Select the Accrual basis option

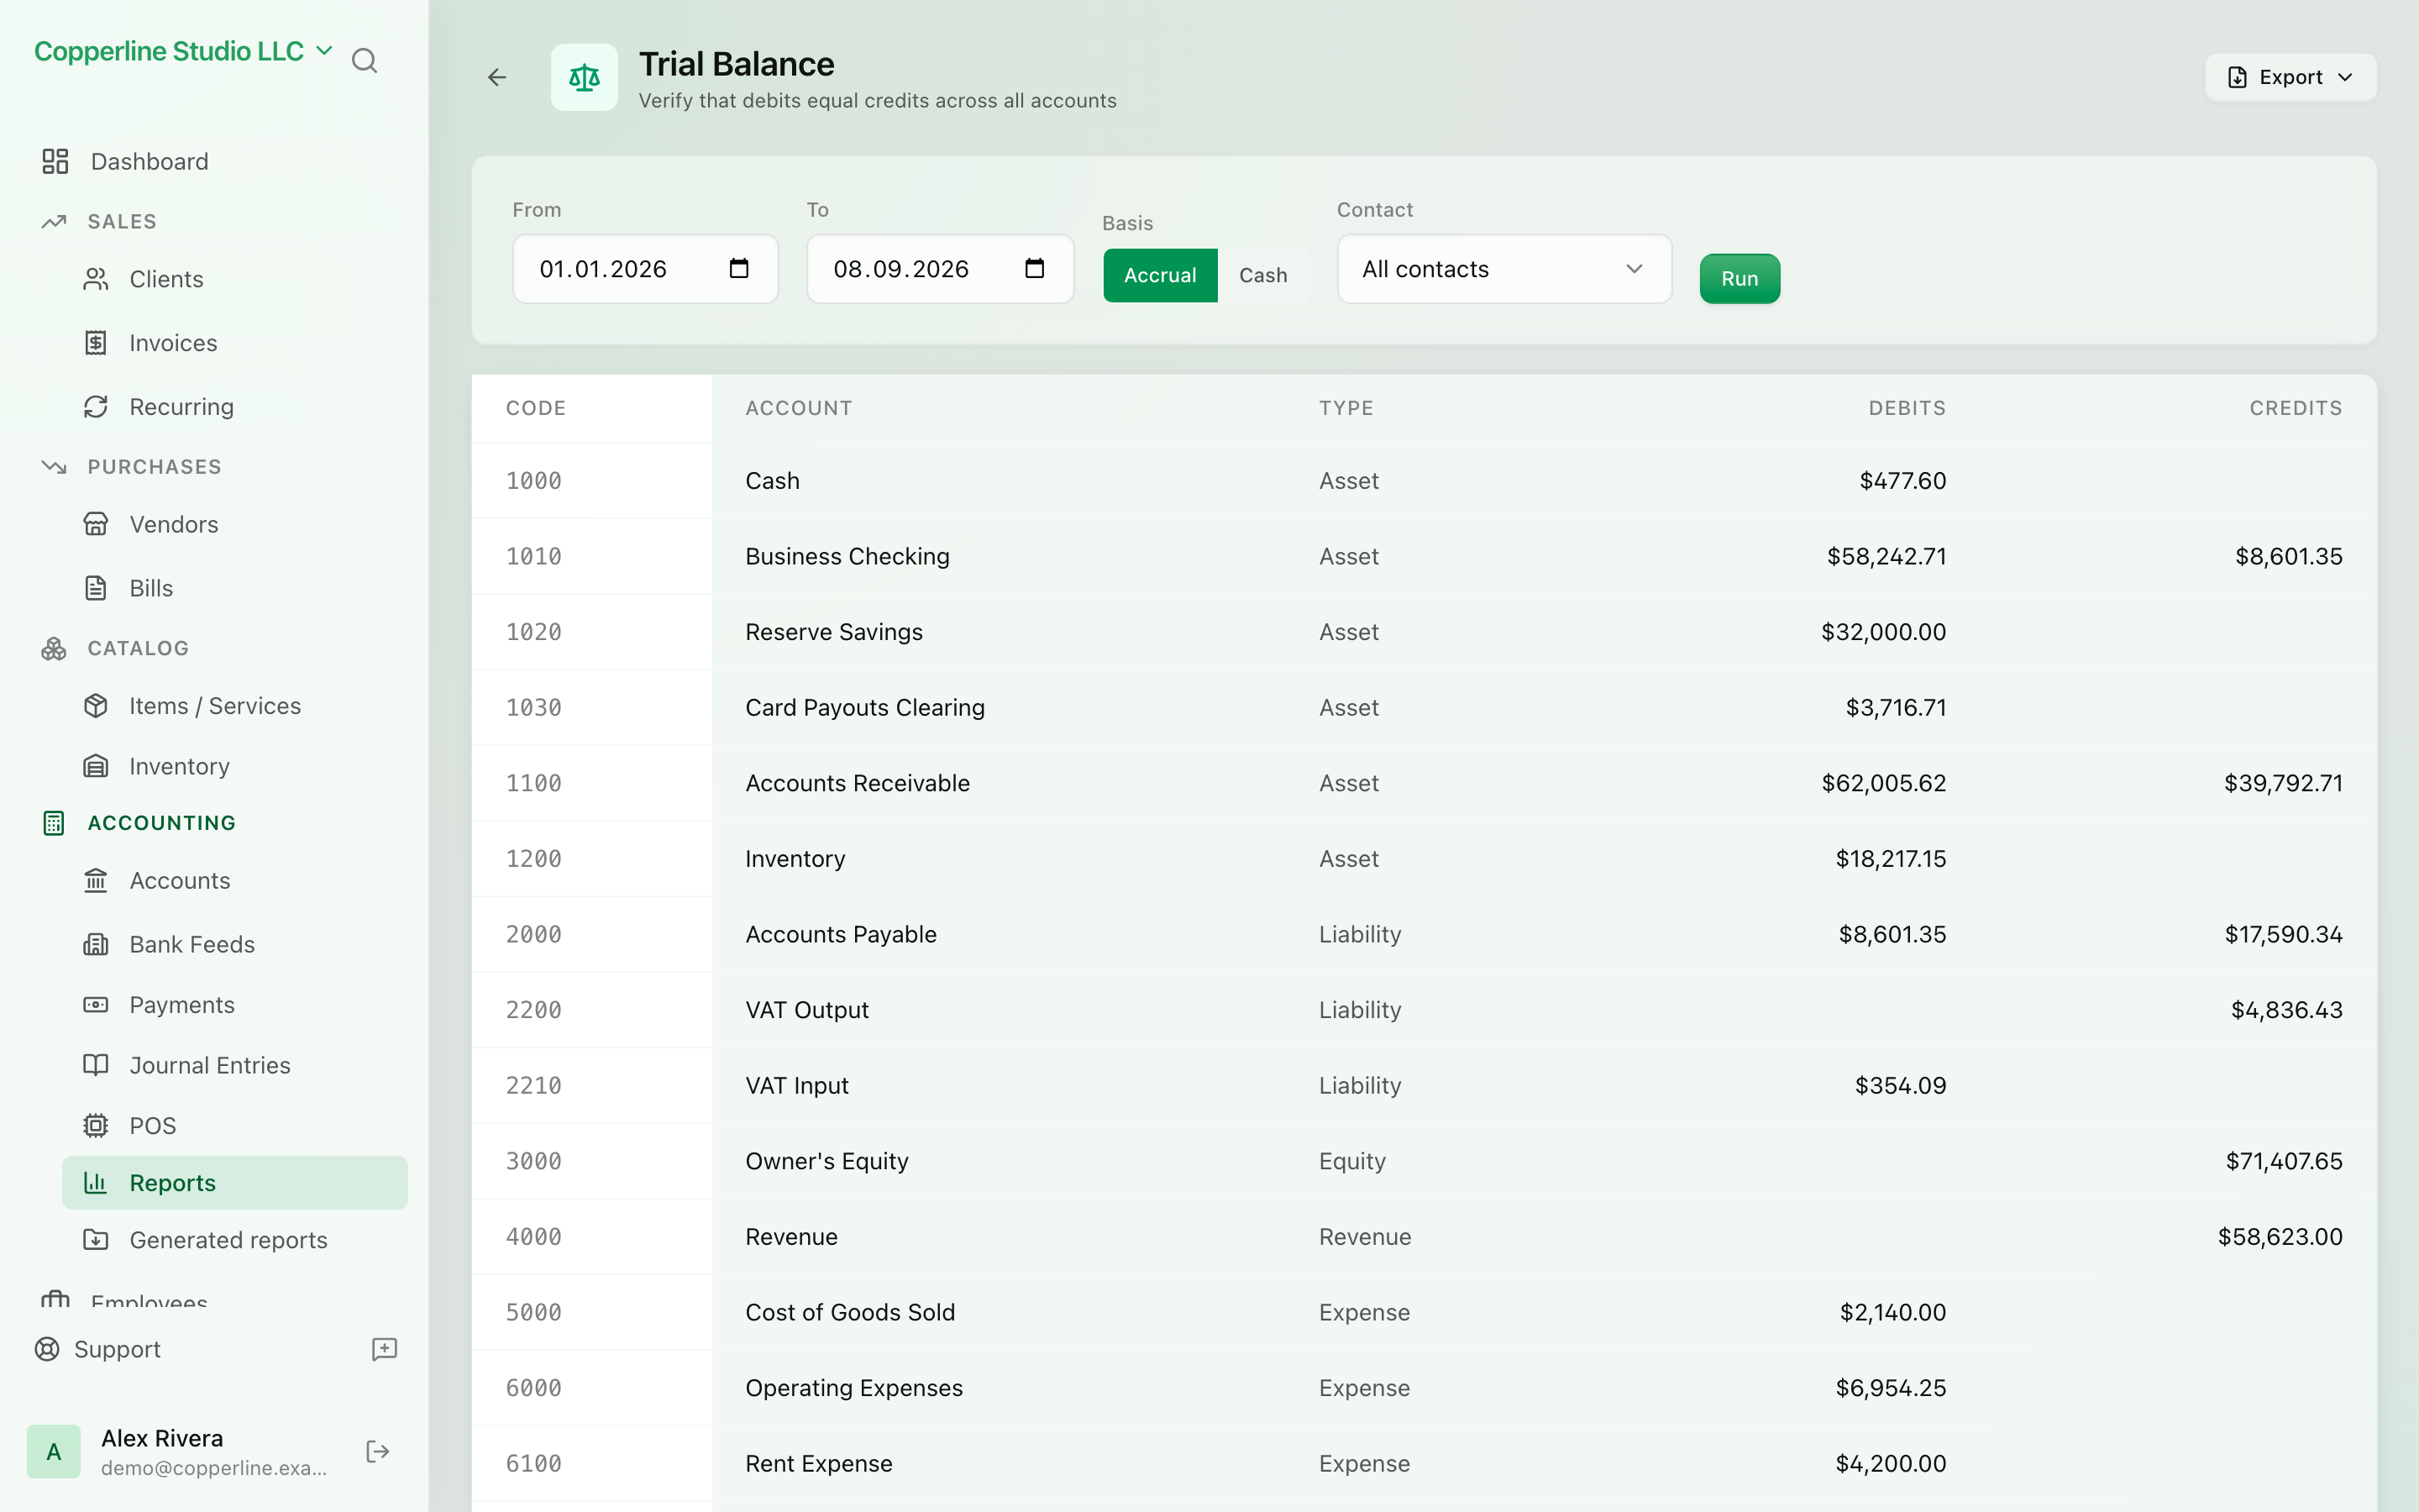point(1159,275)
